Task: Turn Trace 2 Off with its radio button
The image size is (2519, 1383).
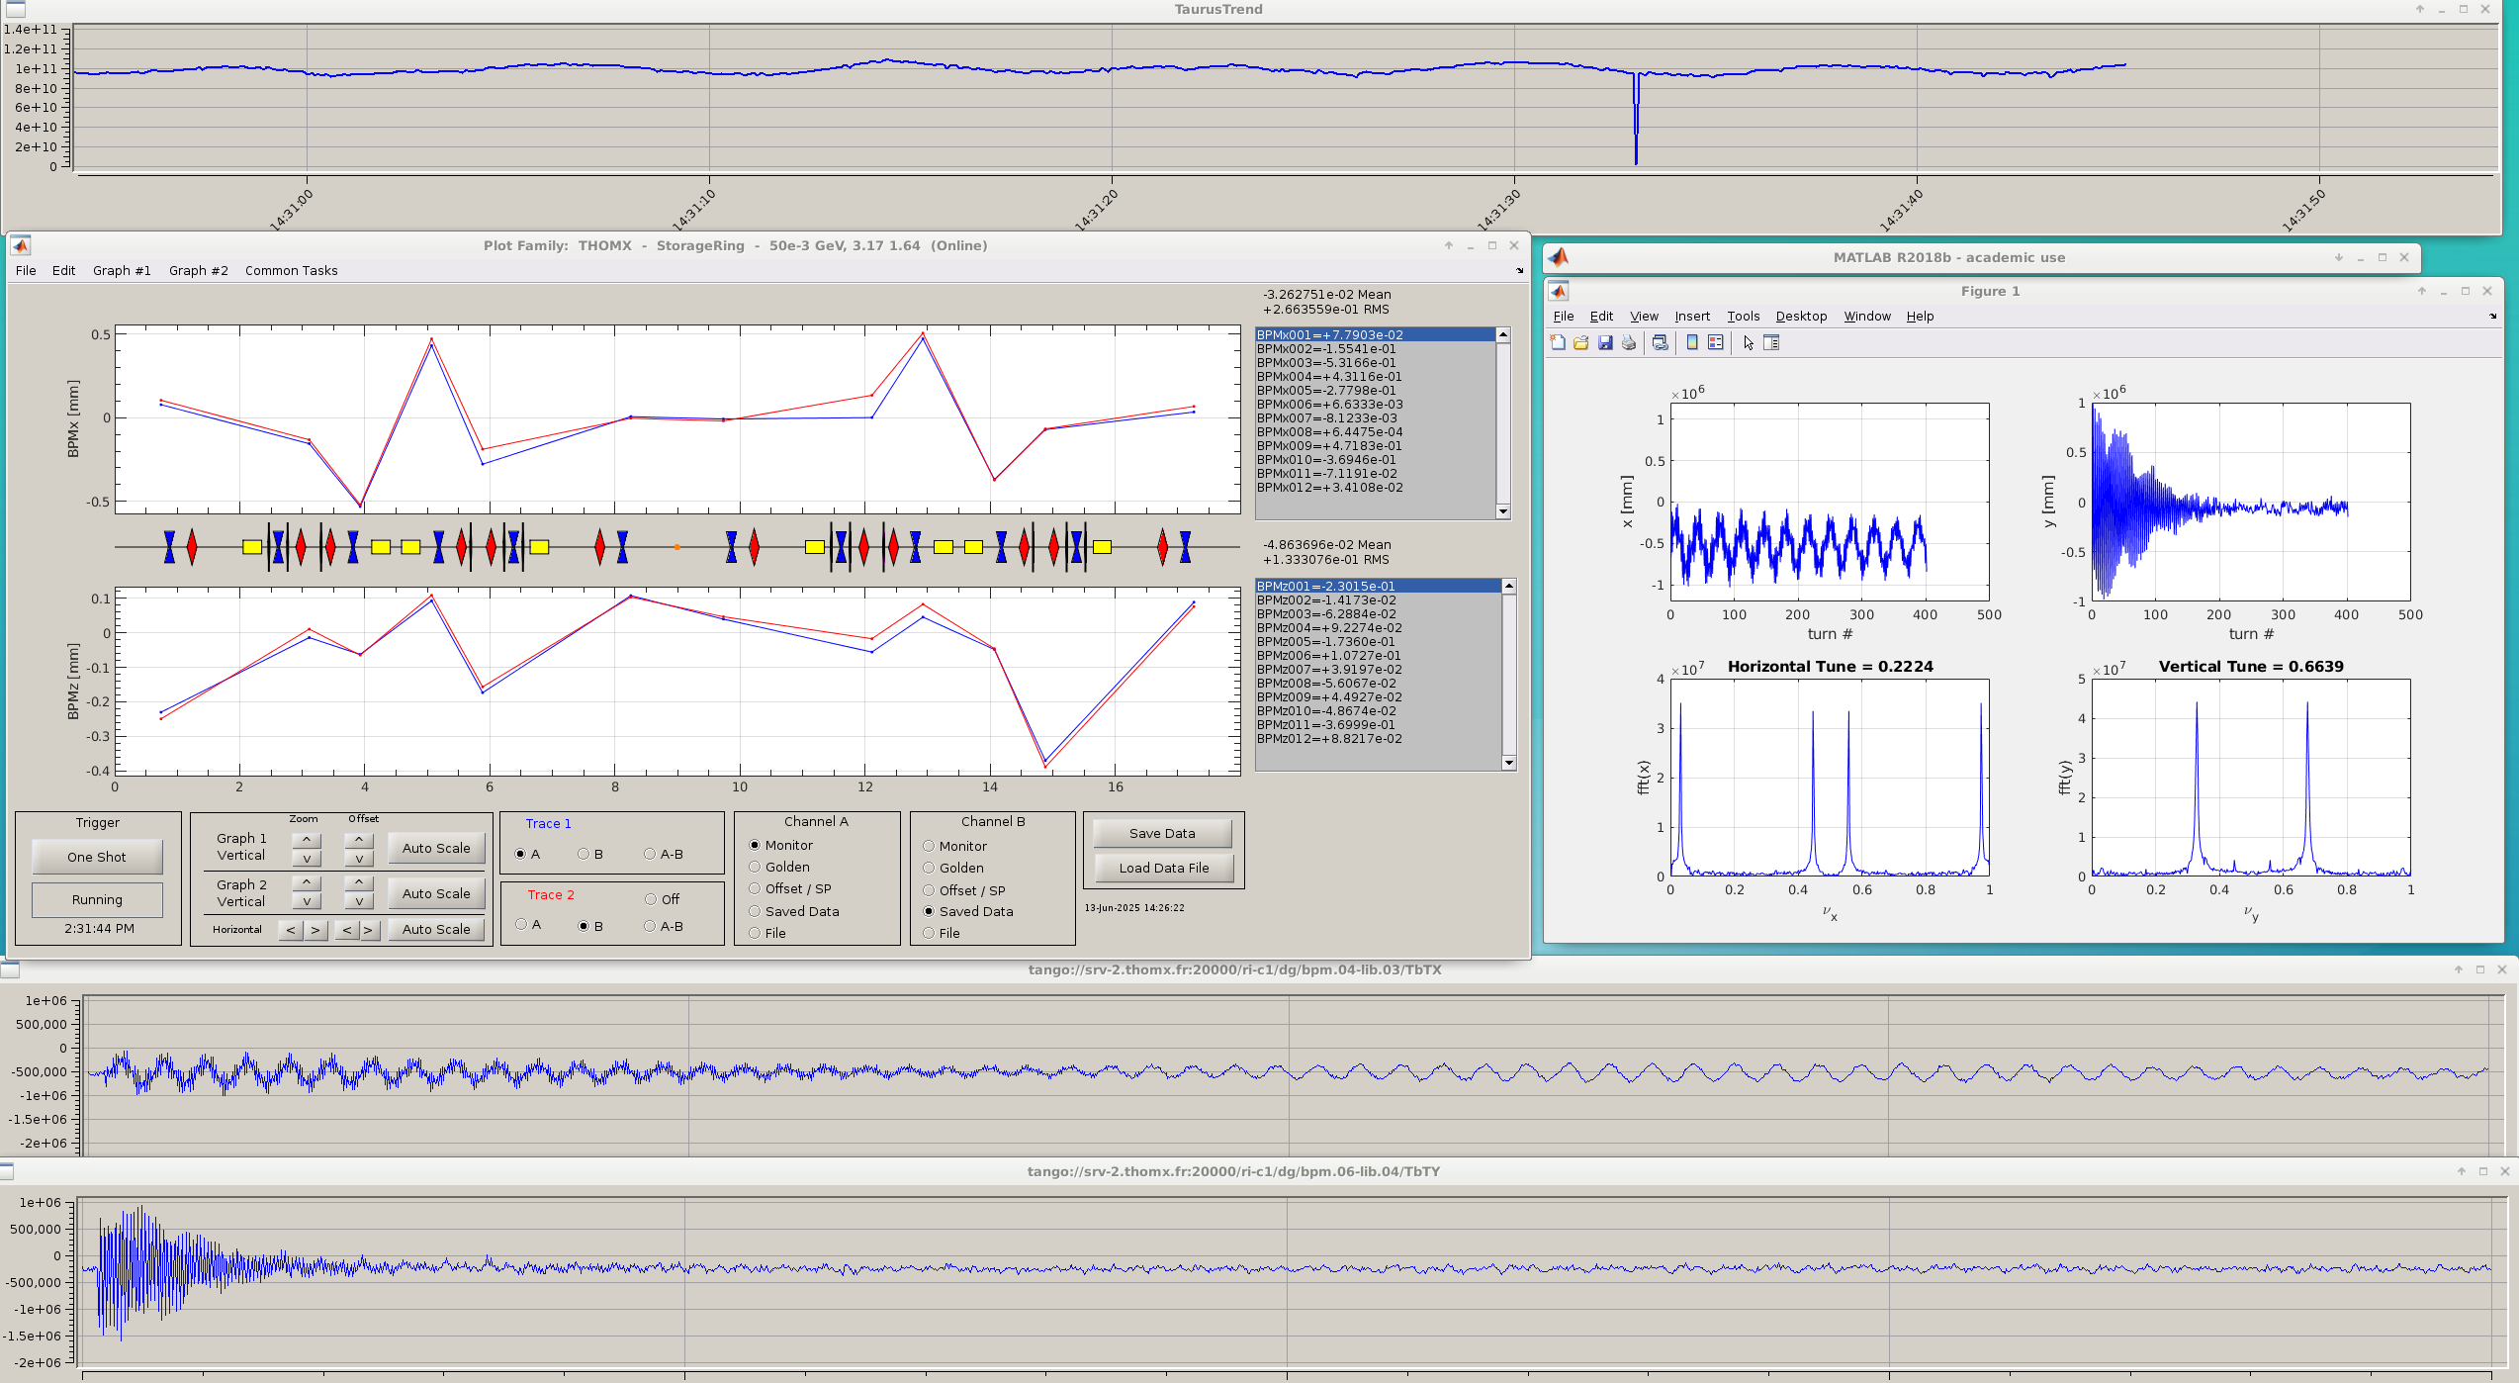Action: pyautogui.click(x=651, y=899)
